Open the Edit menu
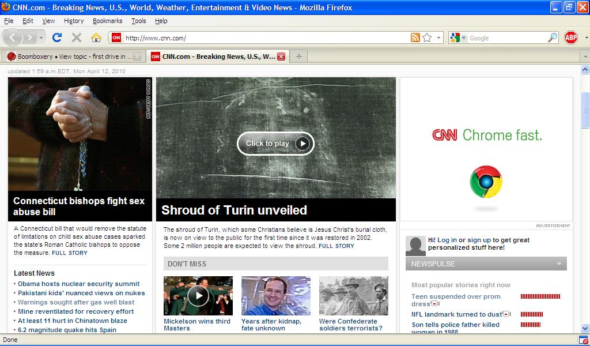590x346 pixels. pyautogui.click(x=28, y=21)
